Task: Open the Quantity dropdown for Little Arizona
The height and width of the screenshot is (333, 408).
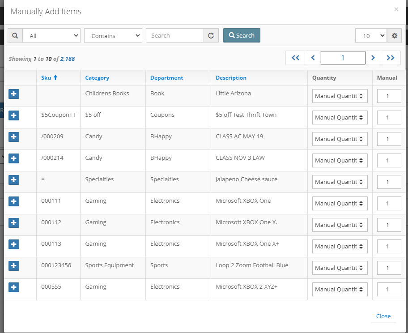Action: 340,96
